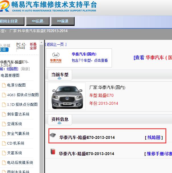Select the 当前车型 tab
172x173 pixels.
[60, 75]
